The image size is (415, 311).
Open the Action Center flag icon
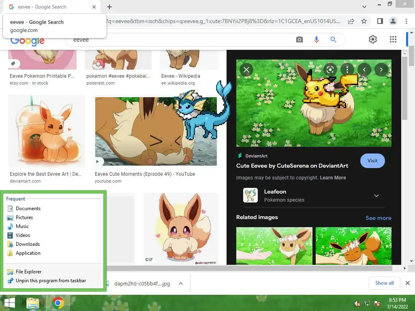click(377, 303)
